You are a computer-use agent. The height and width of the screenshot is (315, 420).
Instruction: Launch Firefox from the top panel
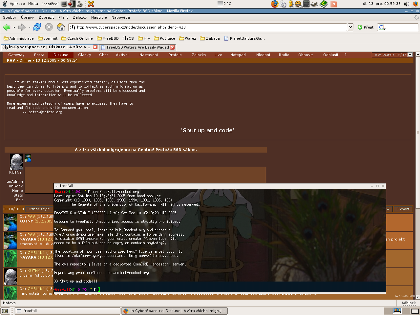pos(275,4)
